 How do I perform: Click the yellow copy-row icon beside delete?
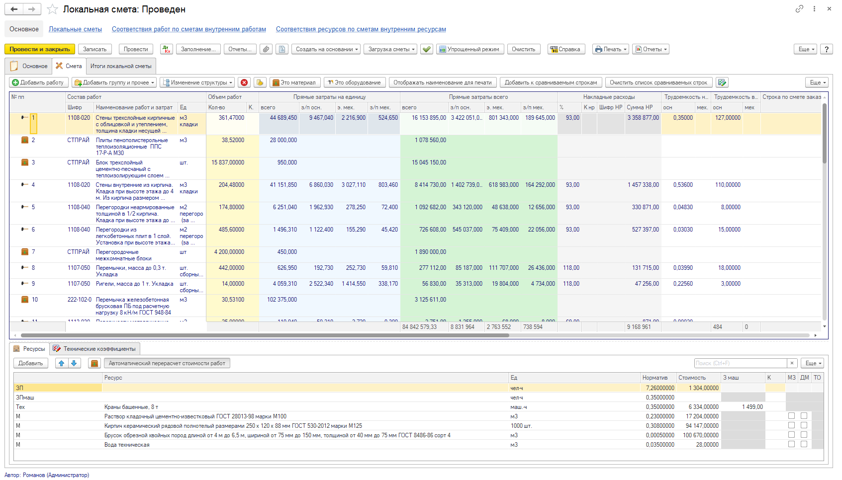(x=260, y=82)
